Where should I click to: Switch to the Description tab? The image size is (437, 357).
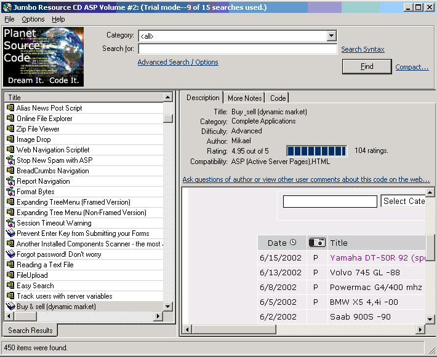(202, 98)
